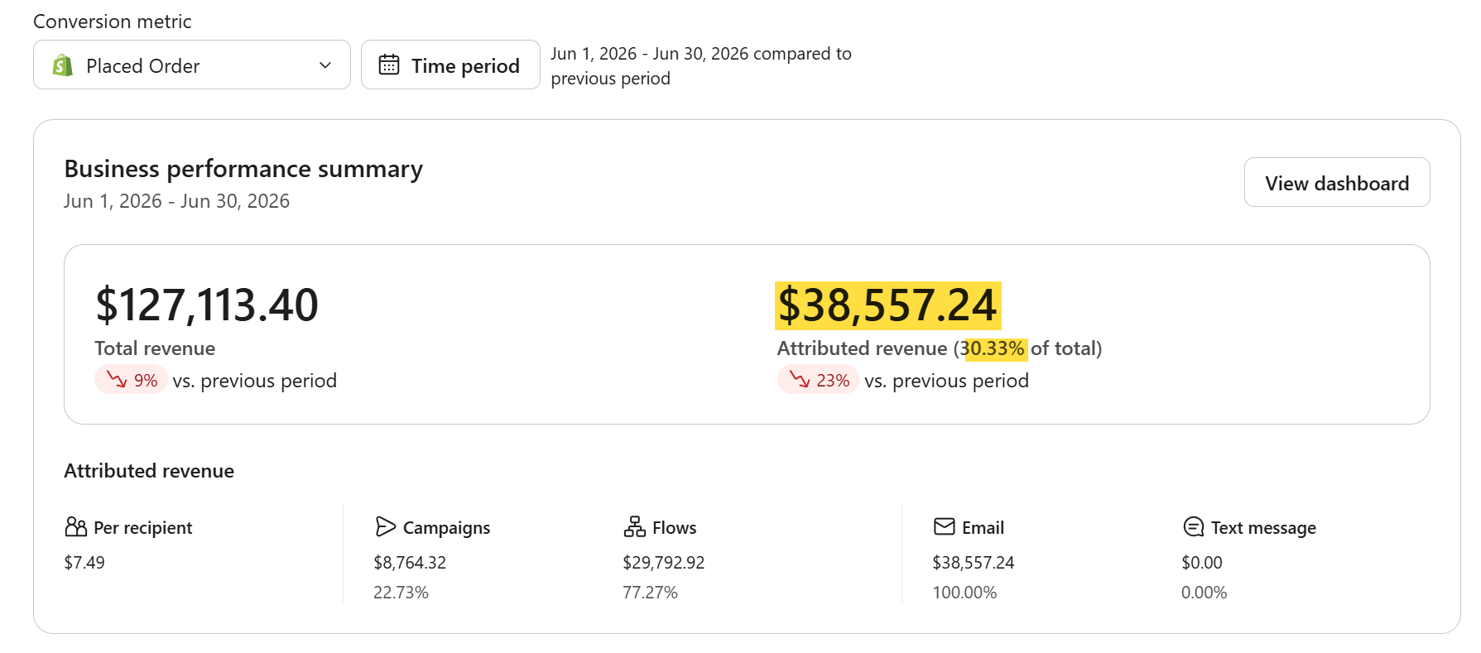Click the Conversion metric label
Screen dimensions: 1481x653
coord(113,22)
